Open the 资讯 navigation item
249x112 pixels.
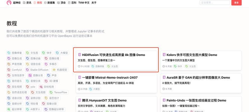point(27,3)
